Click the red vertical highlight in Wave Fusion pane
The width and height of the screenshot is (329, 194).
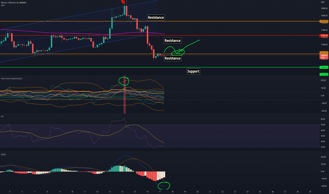(x=125, y=95)
